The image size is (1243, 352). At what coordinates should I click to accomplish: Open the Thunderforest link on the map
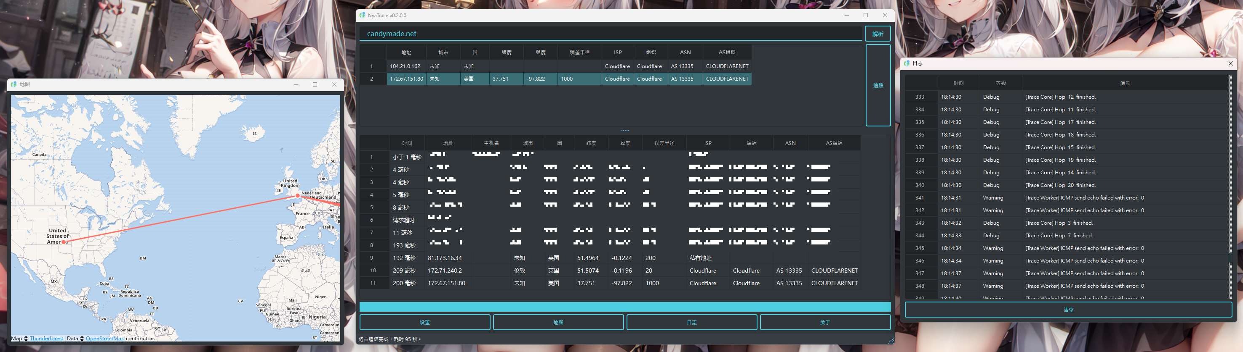[x=46, y=339]
